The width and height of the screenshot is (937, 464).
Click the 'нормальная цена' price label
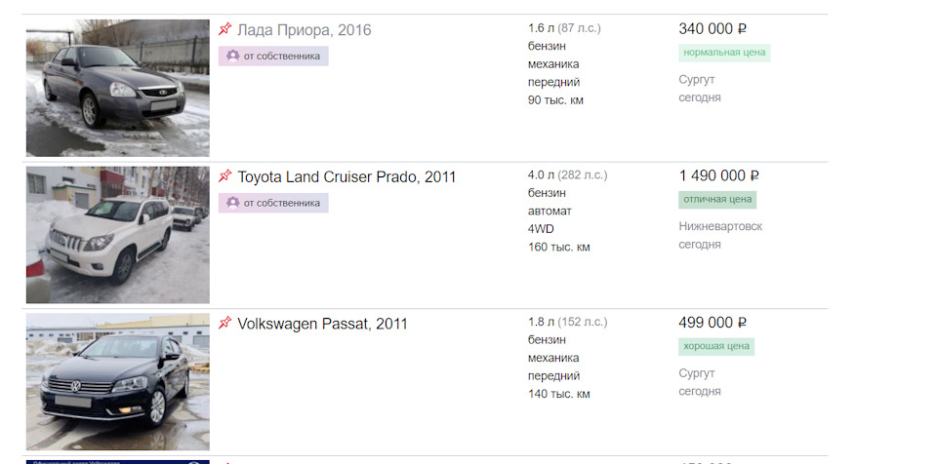click(724, 53)
